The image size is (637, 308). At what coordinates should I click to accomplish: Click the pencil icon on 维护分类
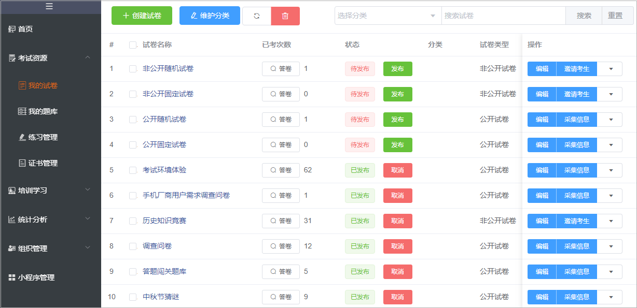[x=194, y=16]
